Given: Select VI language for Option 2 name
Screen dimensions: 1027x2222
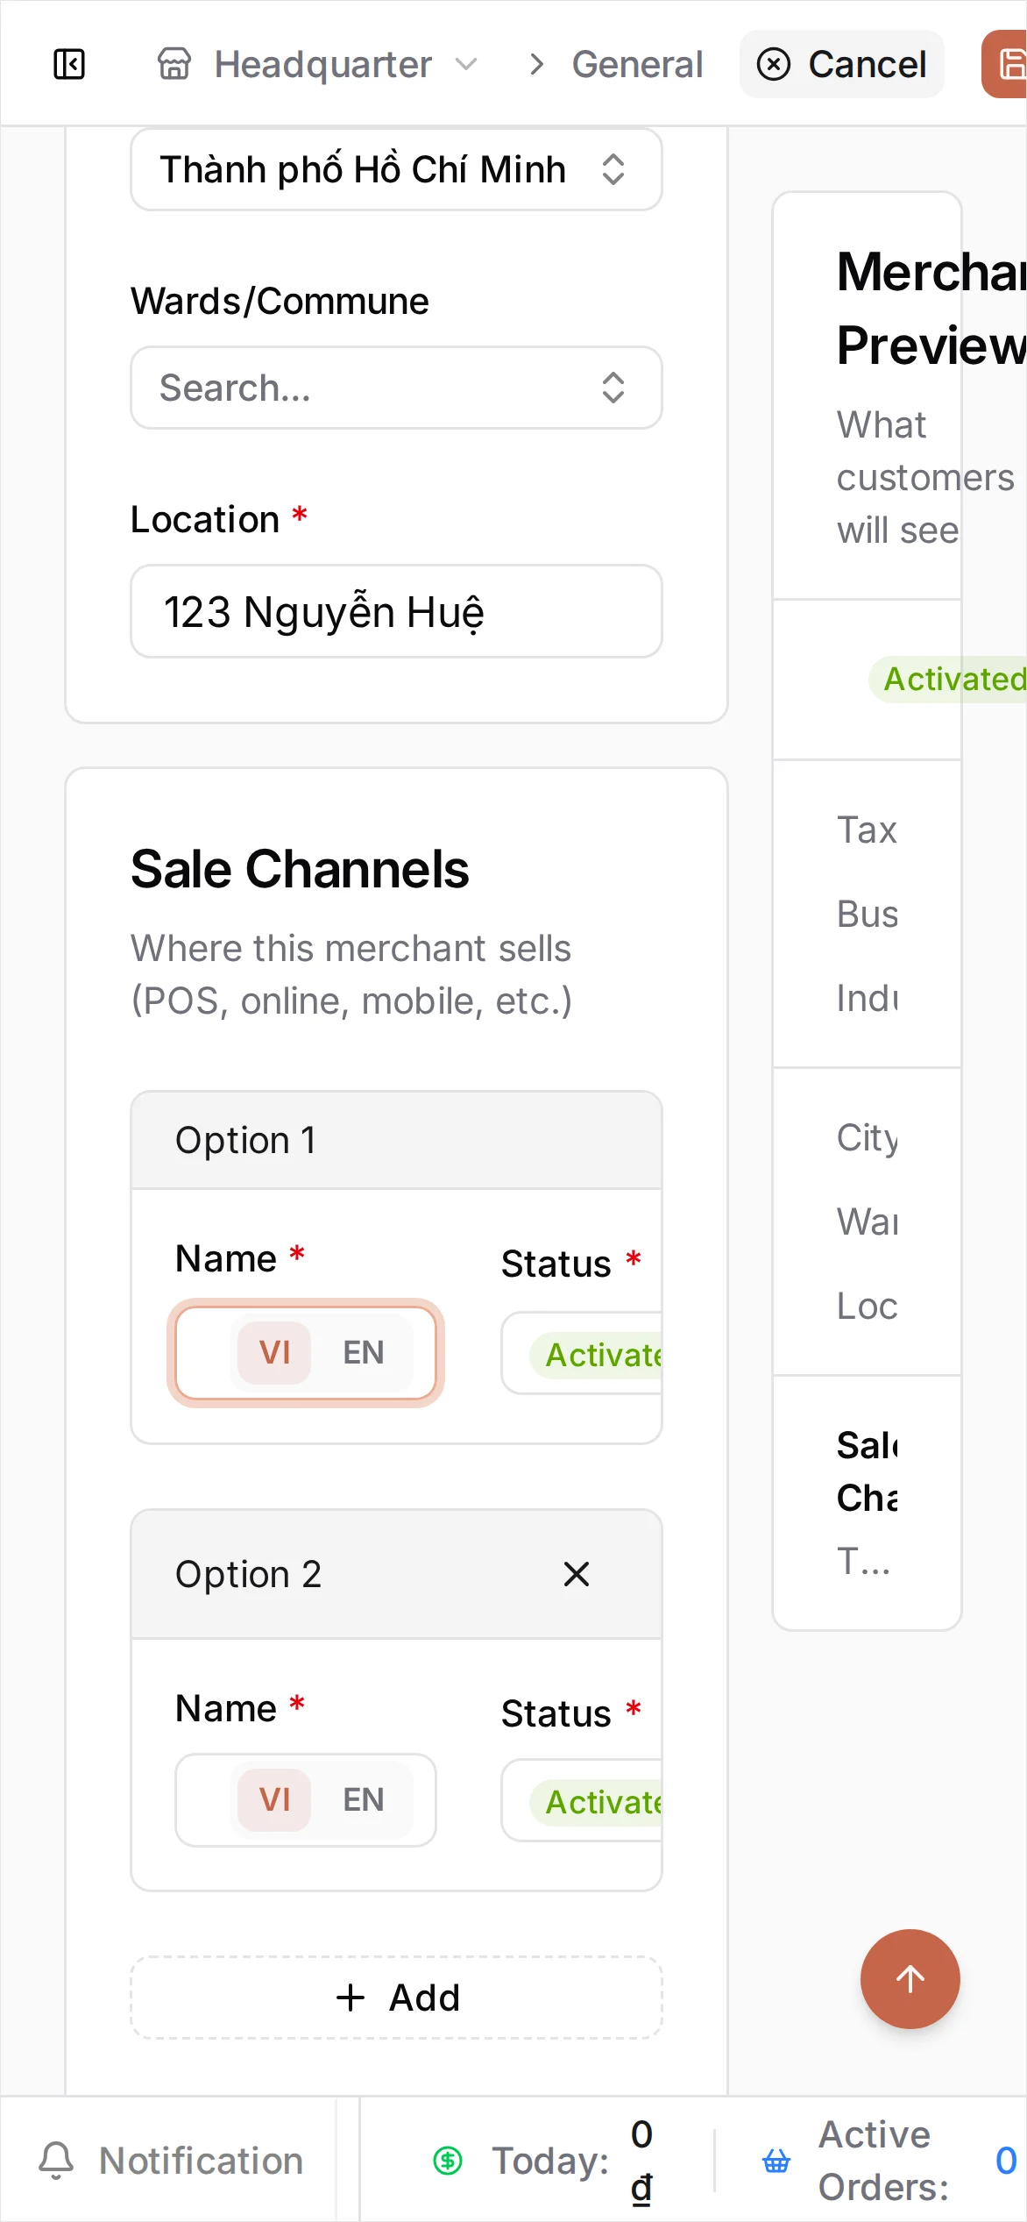Looking at the screenshot, I should [274, 1800].
